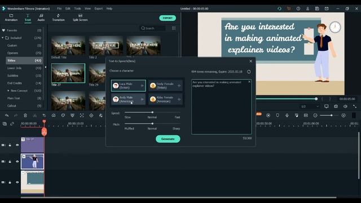The image size is (361, 203).
Task: Click the adjust settings sliders icon
Action: 100,115
